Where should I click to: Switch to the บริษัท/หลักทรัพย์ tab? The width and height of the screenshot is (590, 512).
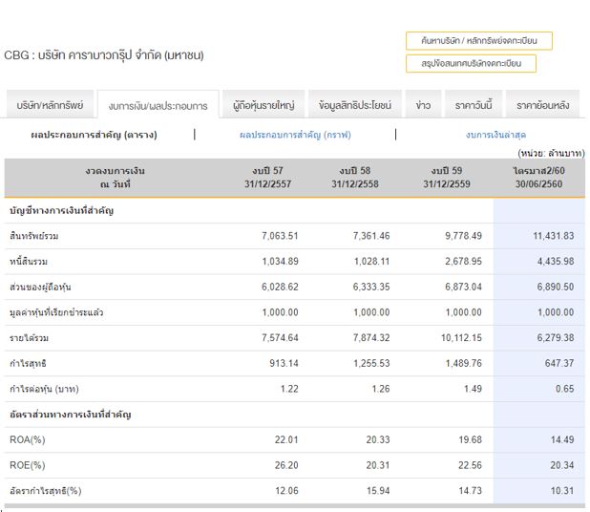coord(50,105)
